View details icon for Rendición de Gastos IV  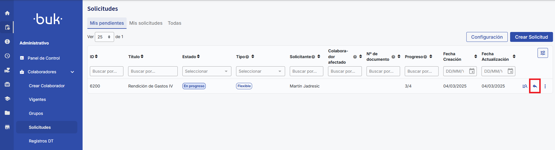(525, 86)
